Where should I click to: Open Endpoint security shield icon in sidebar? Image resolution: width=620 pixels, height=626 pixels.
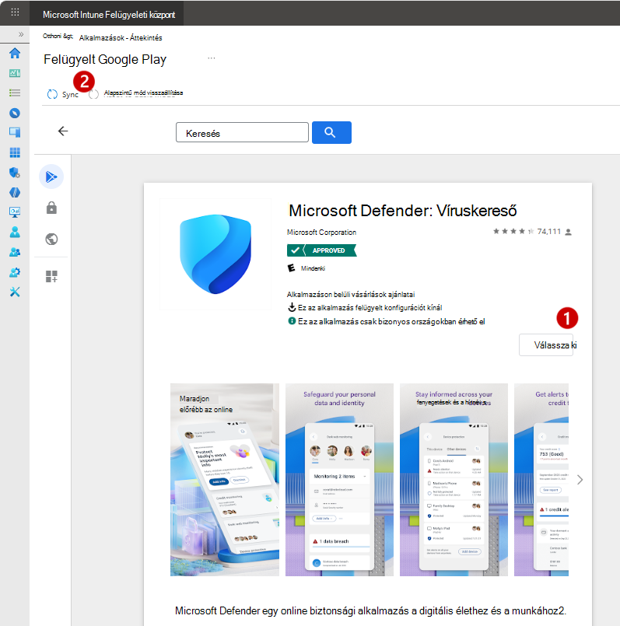click(x=15, y=173)
